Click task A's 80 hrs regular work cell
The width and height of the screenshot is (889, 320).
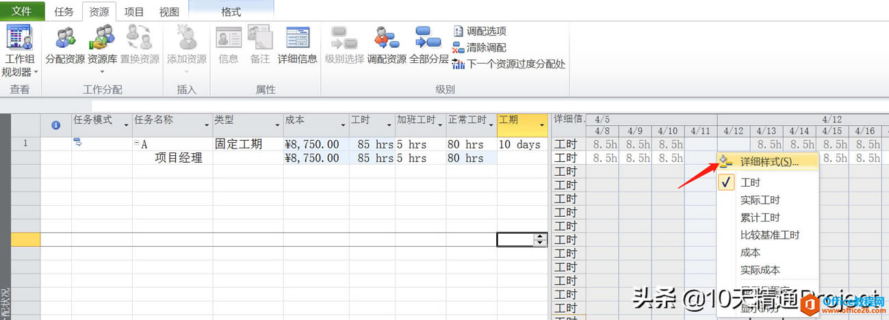coord(472,144)
